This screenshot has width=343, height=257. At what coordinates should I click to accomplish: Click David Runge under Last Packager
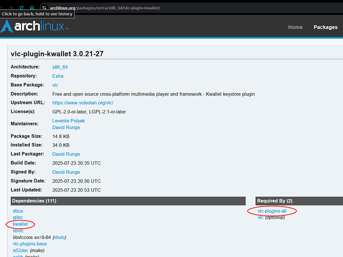pyautogui.click(x=66, y=154)
